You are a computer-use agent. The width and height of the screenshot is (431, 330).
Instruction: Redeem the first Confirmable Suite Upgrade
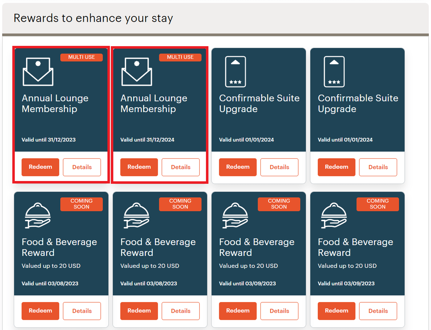(238, 167)
